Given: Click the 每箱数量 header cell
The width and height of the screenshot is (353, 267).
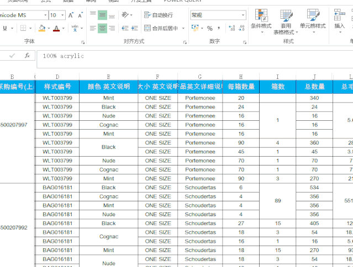Looking at the screenshot, I should point(241,87).
